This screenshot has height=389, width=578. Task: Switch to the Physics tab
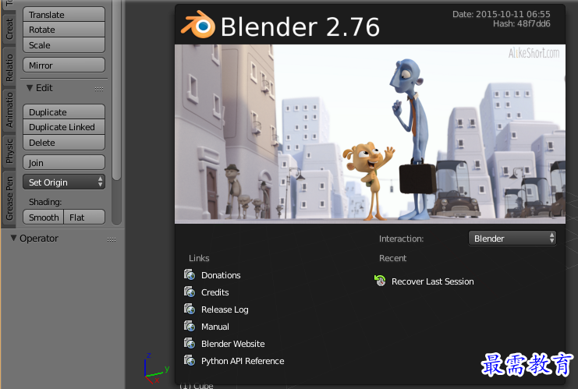tap(9, 151)
